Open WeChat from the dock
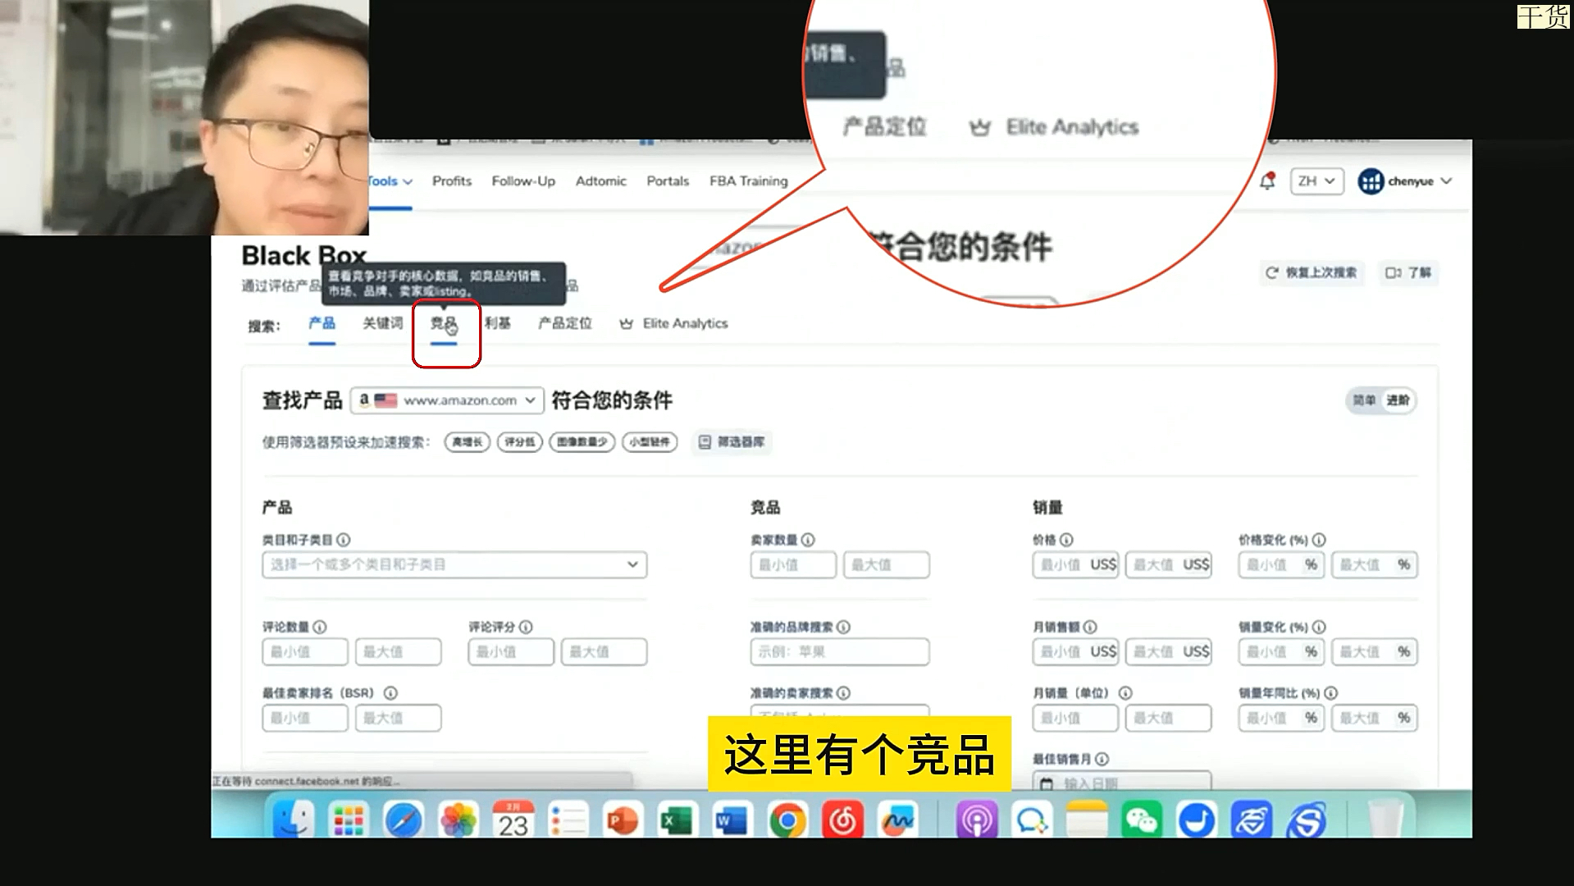 pos(1142,819)
